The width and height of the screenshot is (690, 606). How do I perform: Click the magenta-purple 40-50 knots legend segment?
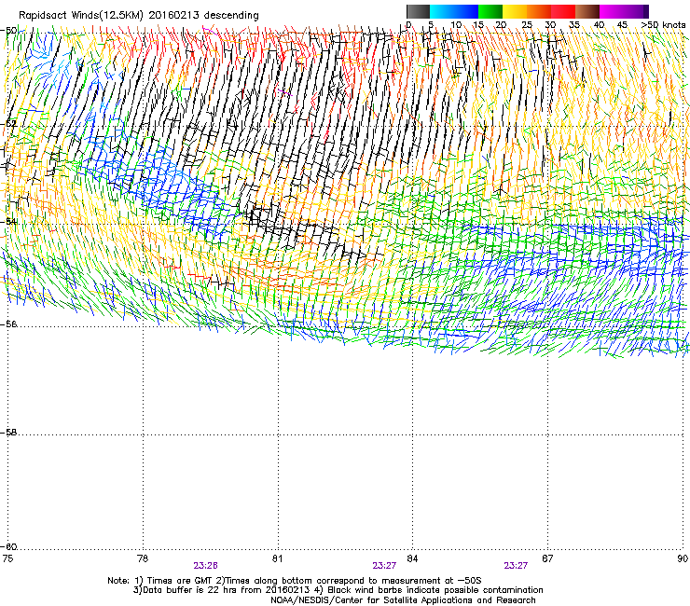coord(624,11)
